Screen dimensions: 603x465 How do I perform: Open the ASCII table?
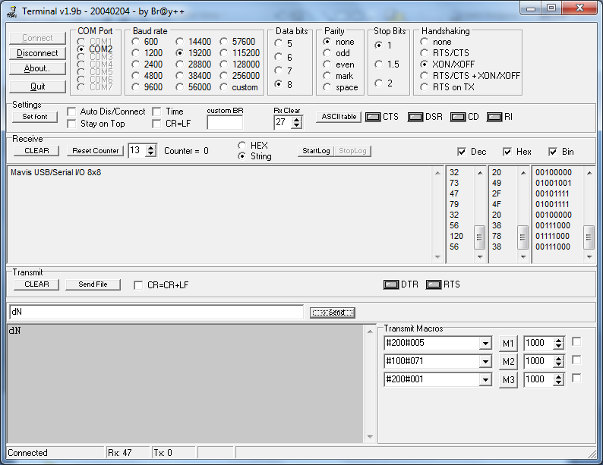coord(339,117)
